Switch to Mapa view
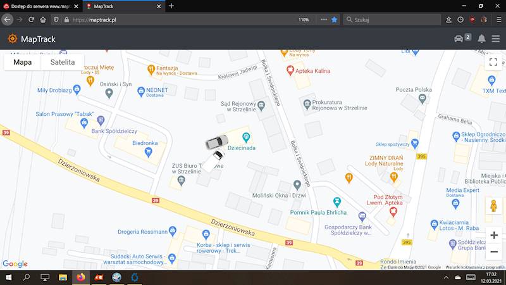Viewport: 506px width, 285px height. (x=23, y=62)
